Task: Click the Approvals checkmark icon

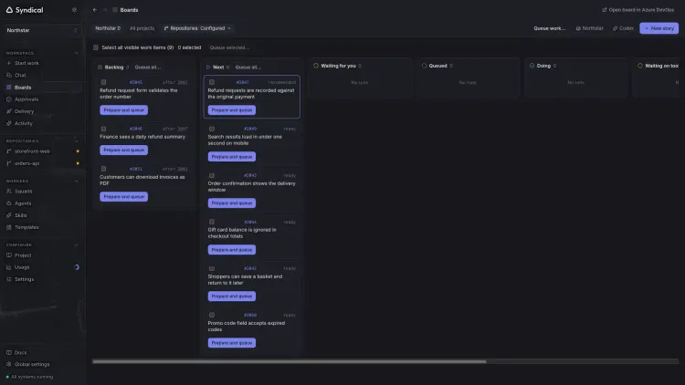Action: [9, 99]
